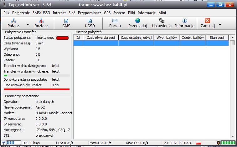Click the history list scrollbar down arrow
Image resolution: width=237 pixels, height=147 pixels.
click(232, 136)
